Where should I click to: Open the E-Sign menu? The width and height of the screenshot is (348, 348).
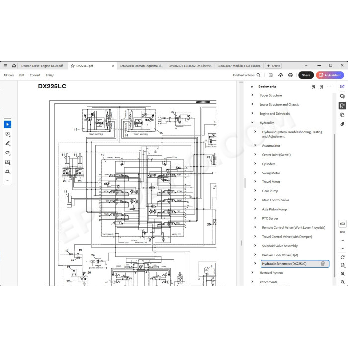click(x=50, y=75)
